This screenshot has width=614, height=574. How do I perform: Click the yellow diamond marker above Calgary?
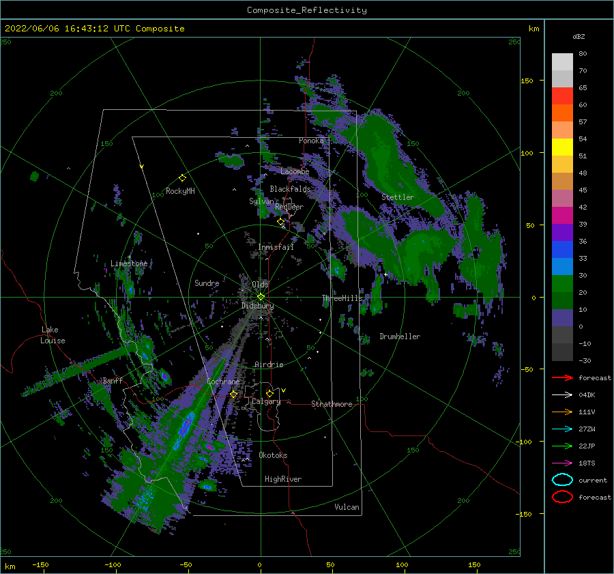[269, 393]
